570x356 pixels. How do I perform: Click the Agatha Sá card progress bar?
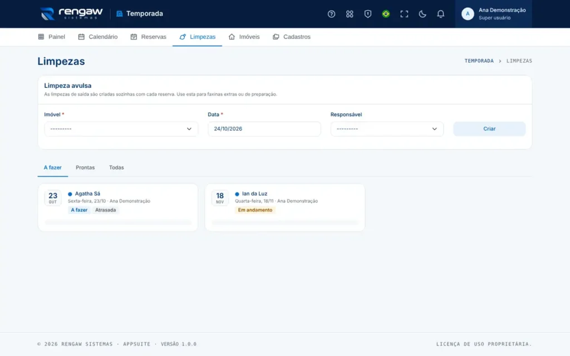point(118,222)
